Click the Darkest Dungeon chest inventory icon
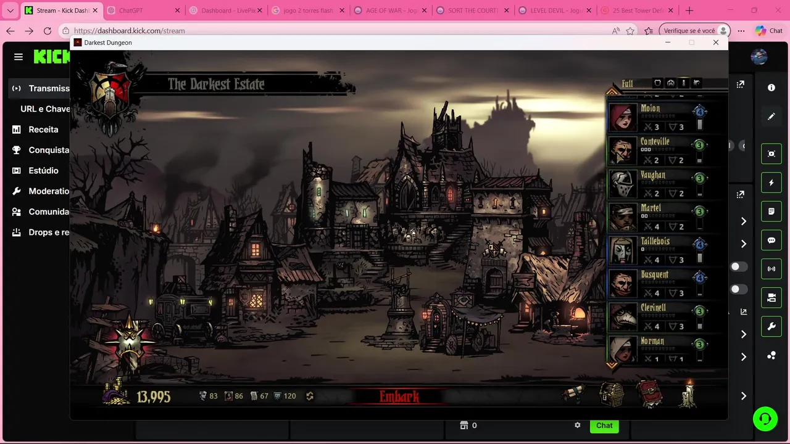 pos(612,395)
